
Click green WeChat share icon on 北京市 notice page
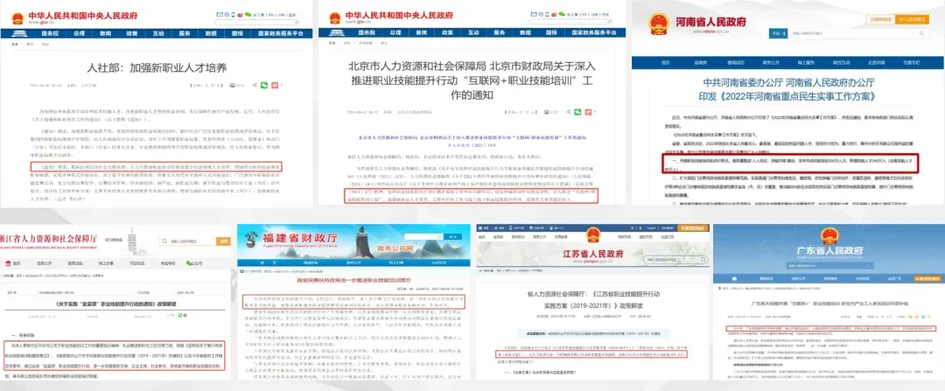(x=577, y=112)
